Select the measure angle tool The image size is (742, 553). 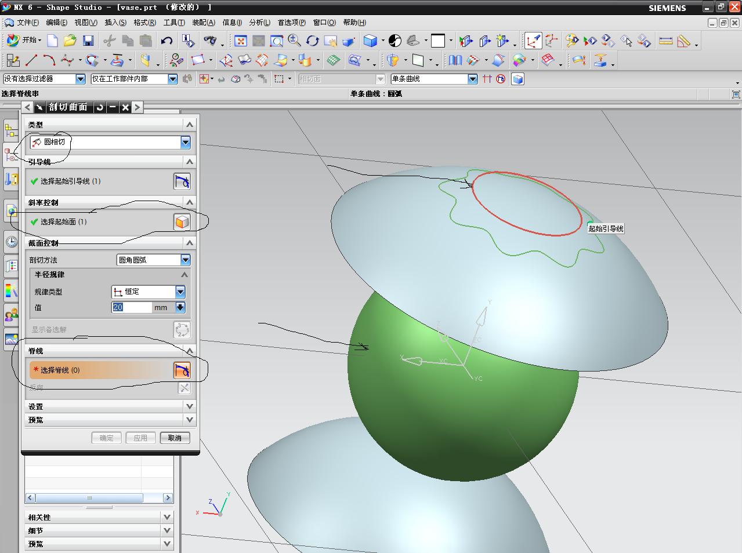coord(684,41)
